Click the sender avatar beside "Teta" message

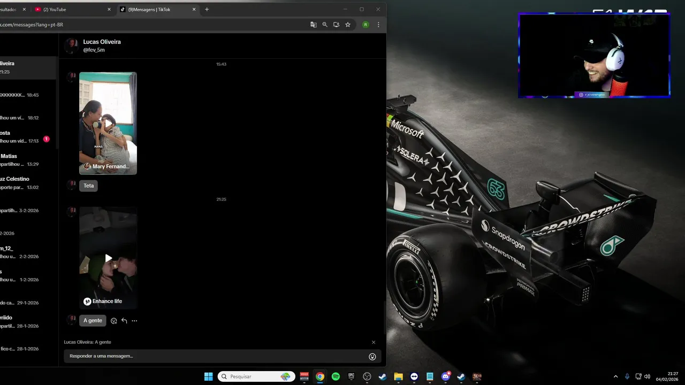point(72,185)
